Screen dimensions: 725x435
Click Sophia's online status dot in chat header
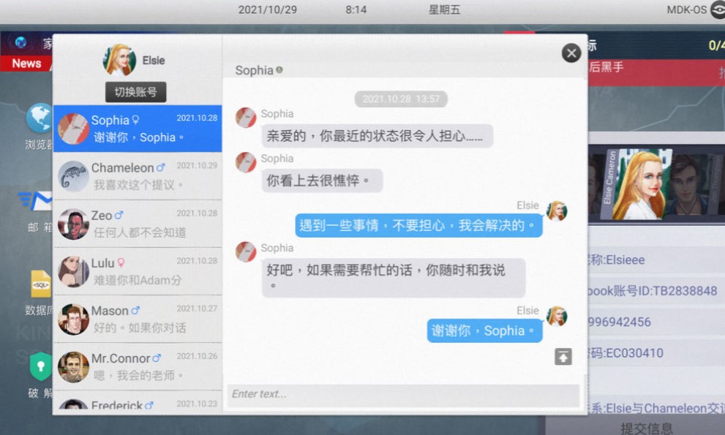tap(279, 69)
